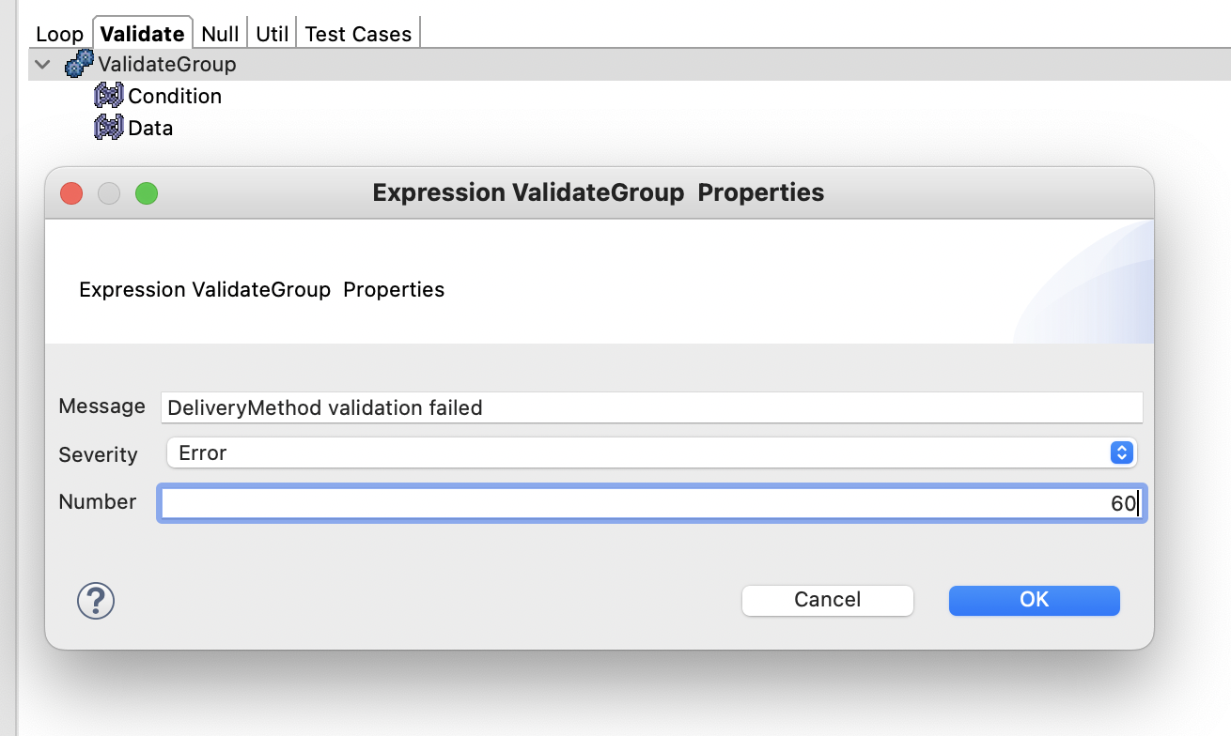
Task: Click into the Message text field
Action: [x=652, y=407]
